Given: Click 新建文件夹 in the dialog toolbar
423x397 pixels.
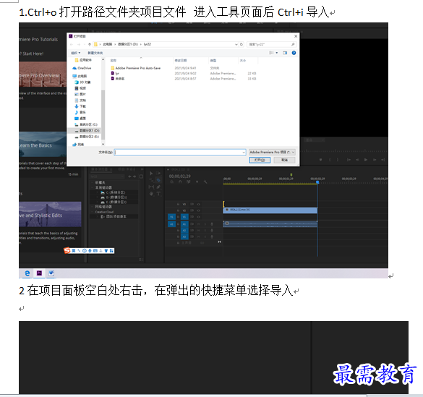Looking at the screenshot, I should 95,53.
